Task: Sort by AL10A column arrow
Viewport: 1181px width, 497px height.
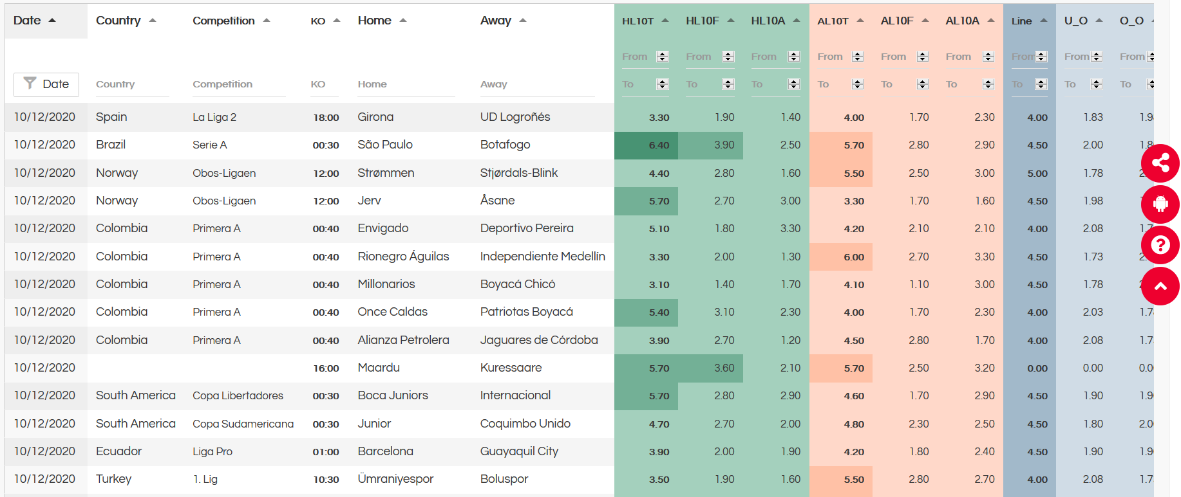Action: (990, 21)
